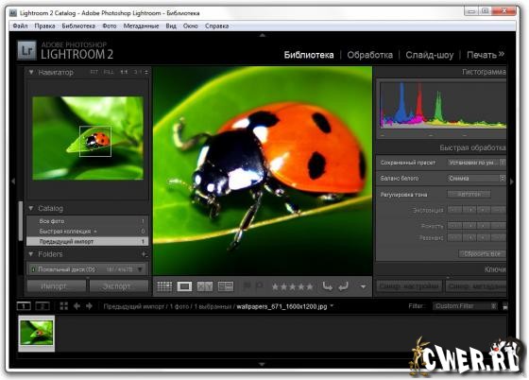Click Синхр. метаданные button
The image size is (529, 380).
point(476,286)
